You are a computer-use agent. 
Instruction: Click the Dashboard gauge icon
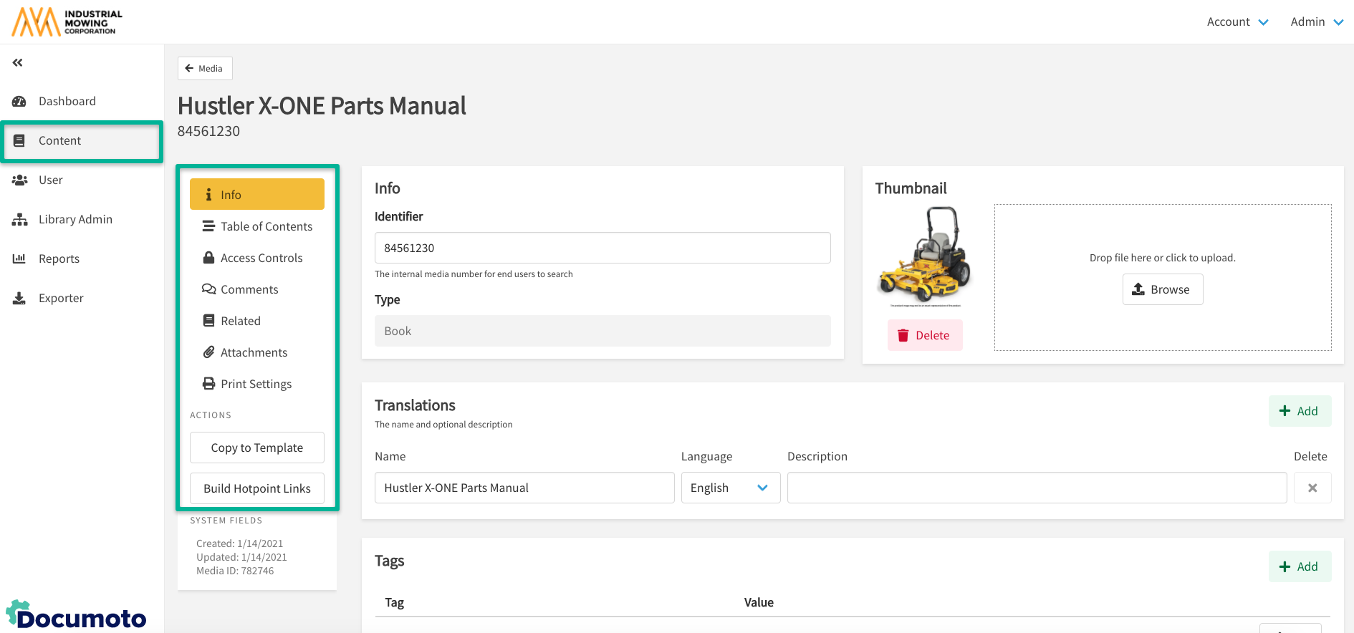coord(19,102)
